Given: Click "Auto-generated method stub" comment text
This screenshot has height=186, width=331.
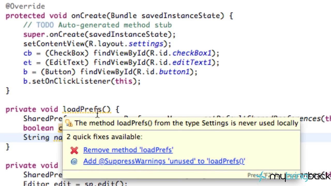Looking at the screenshot, I should click(115, 25).
